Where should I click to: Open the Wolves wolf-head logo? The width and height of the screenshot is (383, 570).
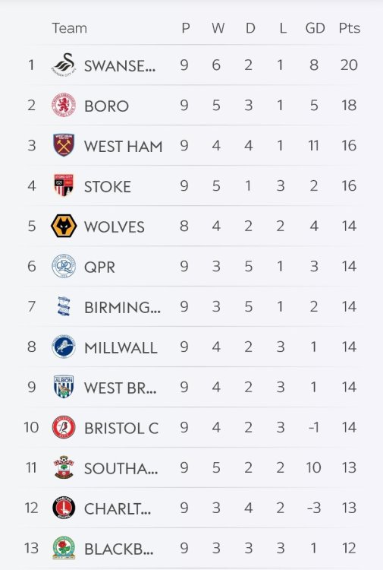pos(64,226)
